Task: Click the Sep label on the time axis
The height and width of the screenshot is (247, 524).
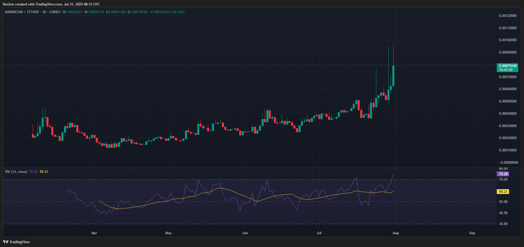Action: (x=472, y=233)
